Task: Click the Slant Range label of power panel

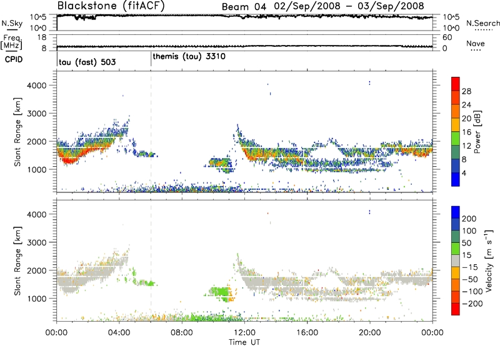Action: pyautogui.click(x=17, y=132)
